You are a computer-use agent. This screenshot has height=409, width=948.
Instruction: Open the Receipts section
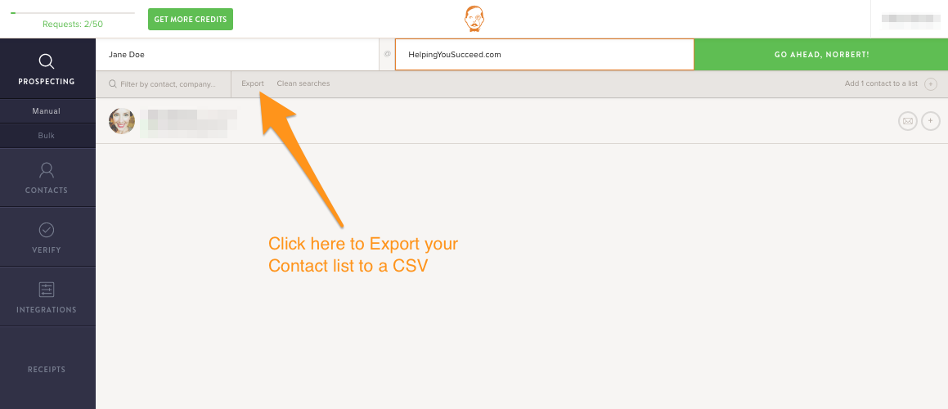coord(47,369)
